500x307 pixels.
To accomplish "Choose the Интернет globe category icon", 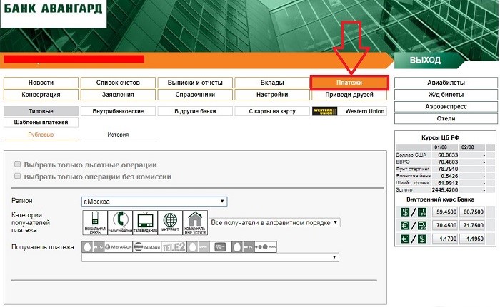I will 170,222.
